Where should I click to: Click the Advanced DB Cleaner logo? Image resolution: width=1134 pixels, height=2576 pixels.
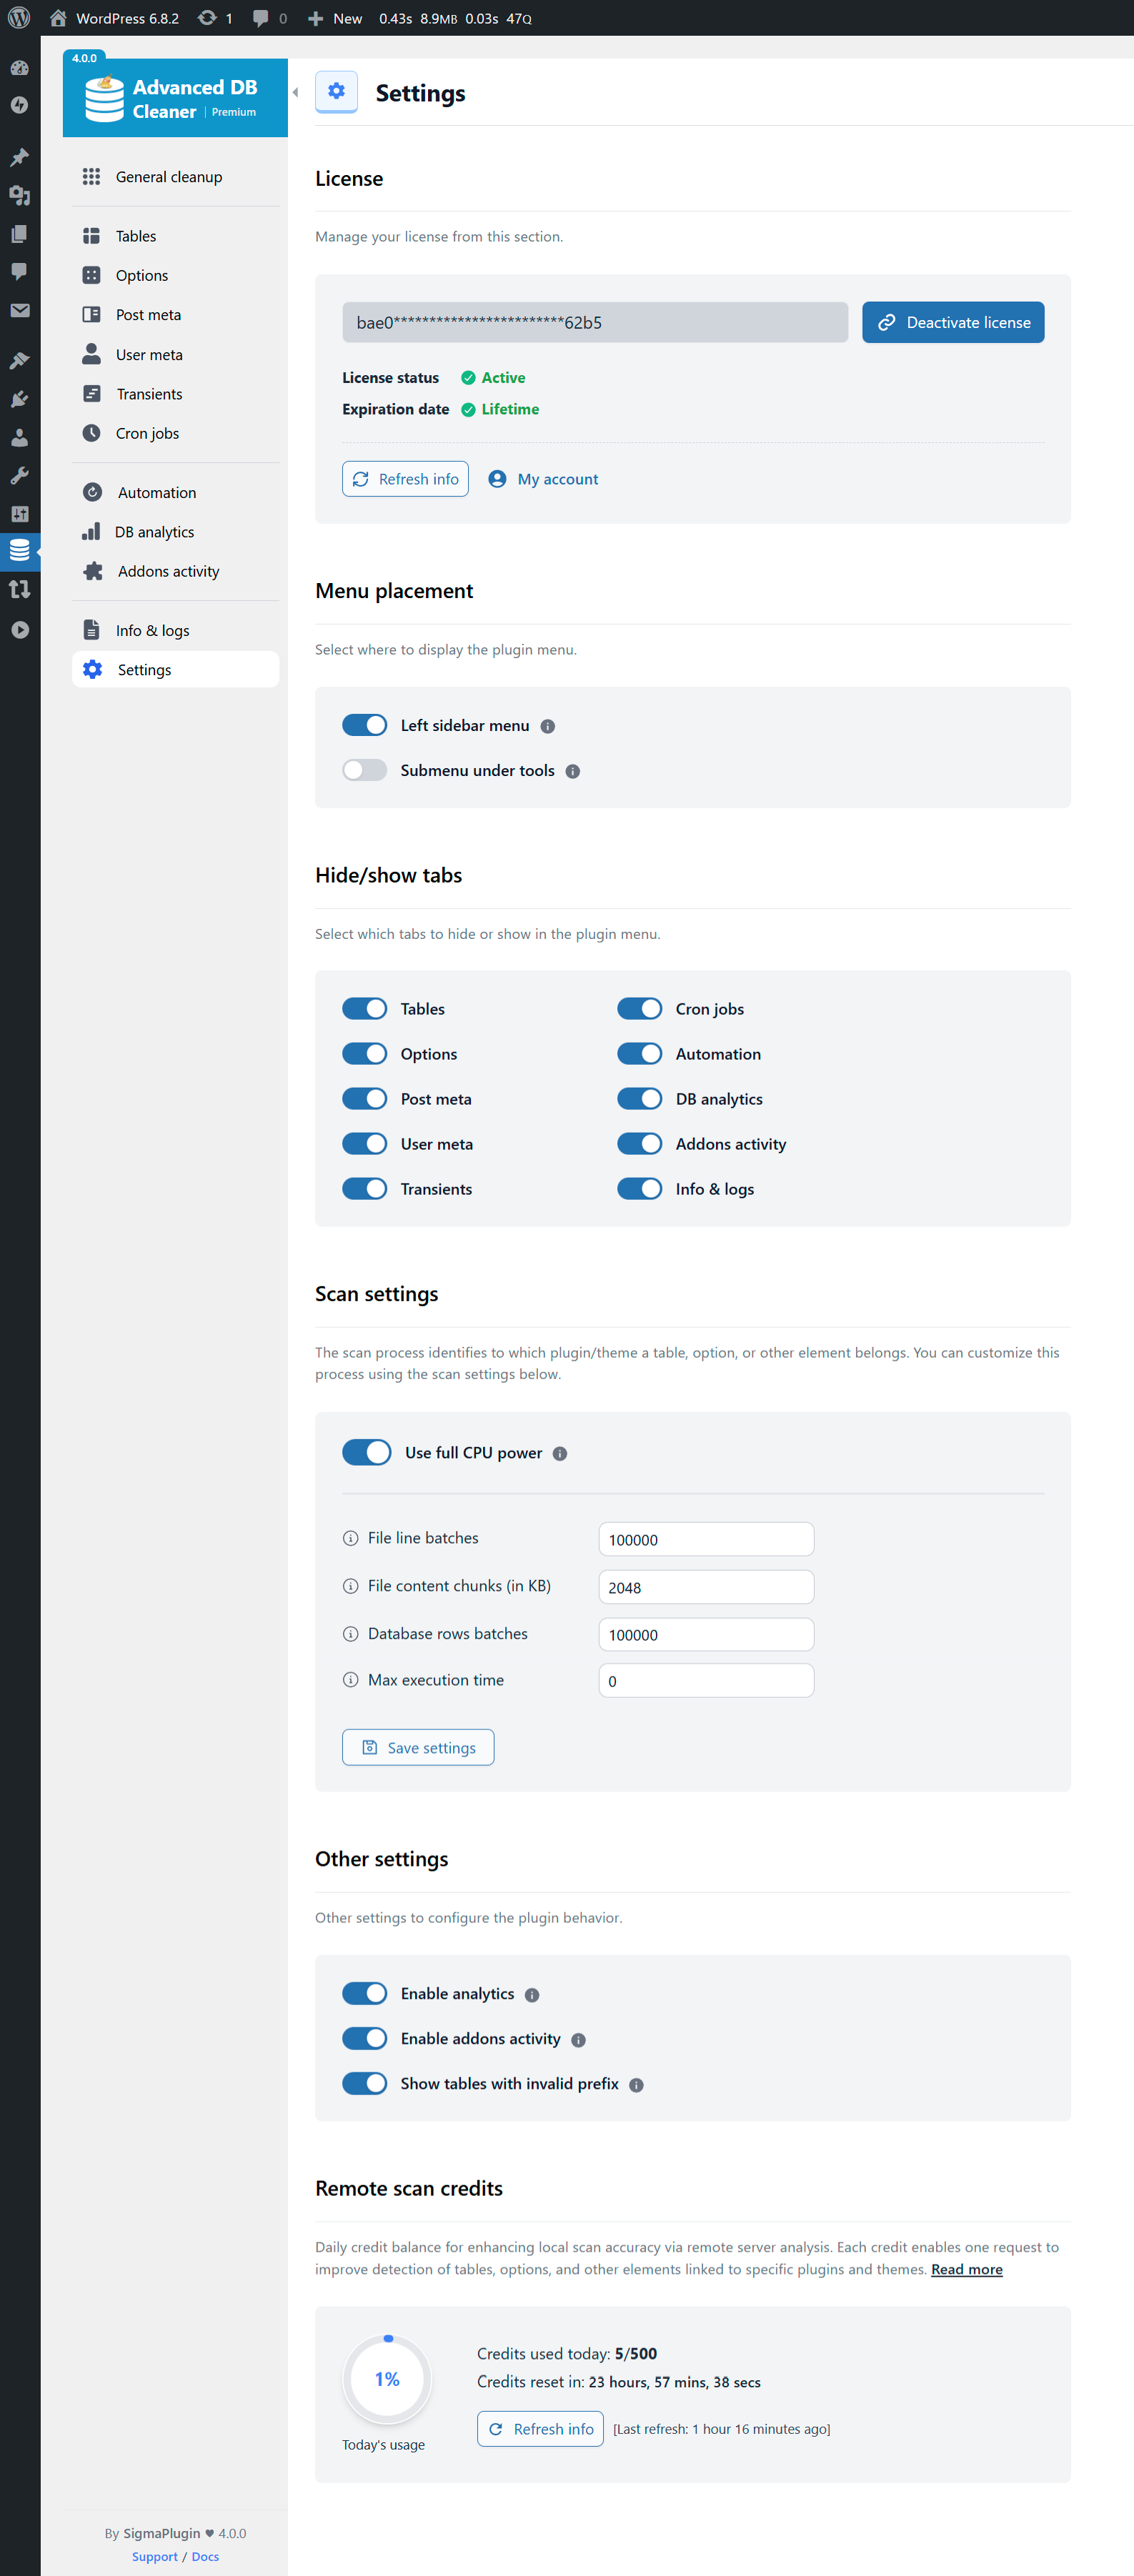click(175, 98)
